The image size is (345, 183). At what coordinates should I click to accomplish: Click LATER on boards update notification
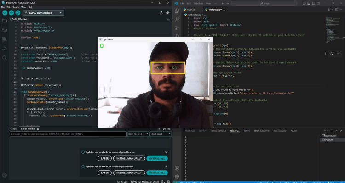pos(105,173)
